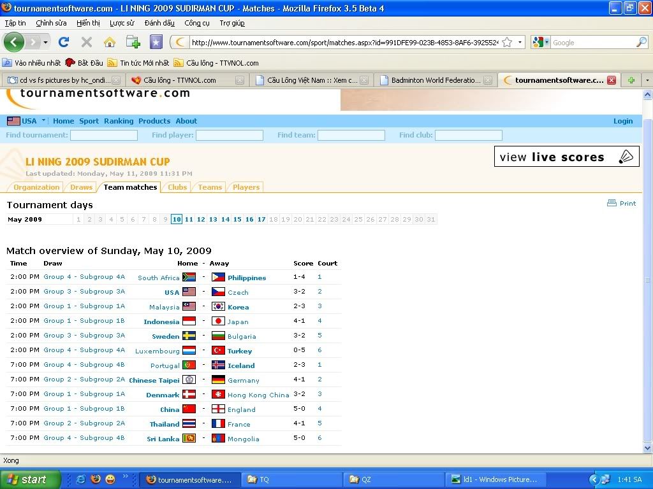Open the URL bar history dropdown
Image resolution: width=653 pixels, height=489 pixels.
pos(520,42)
